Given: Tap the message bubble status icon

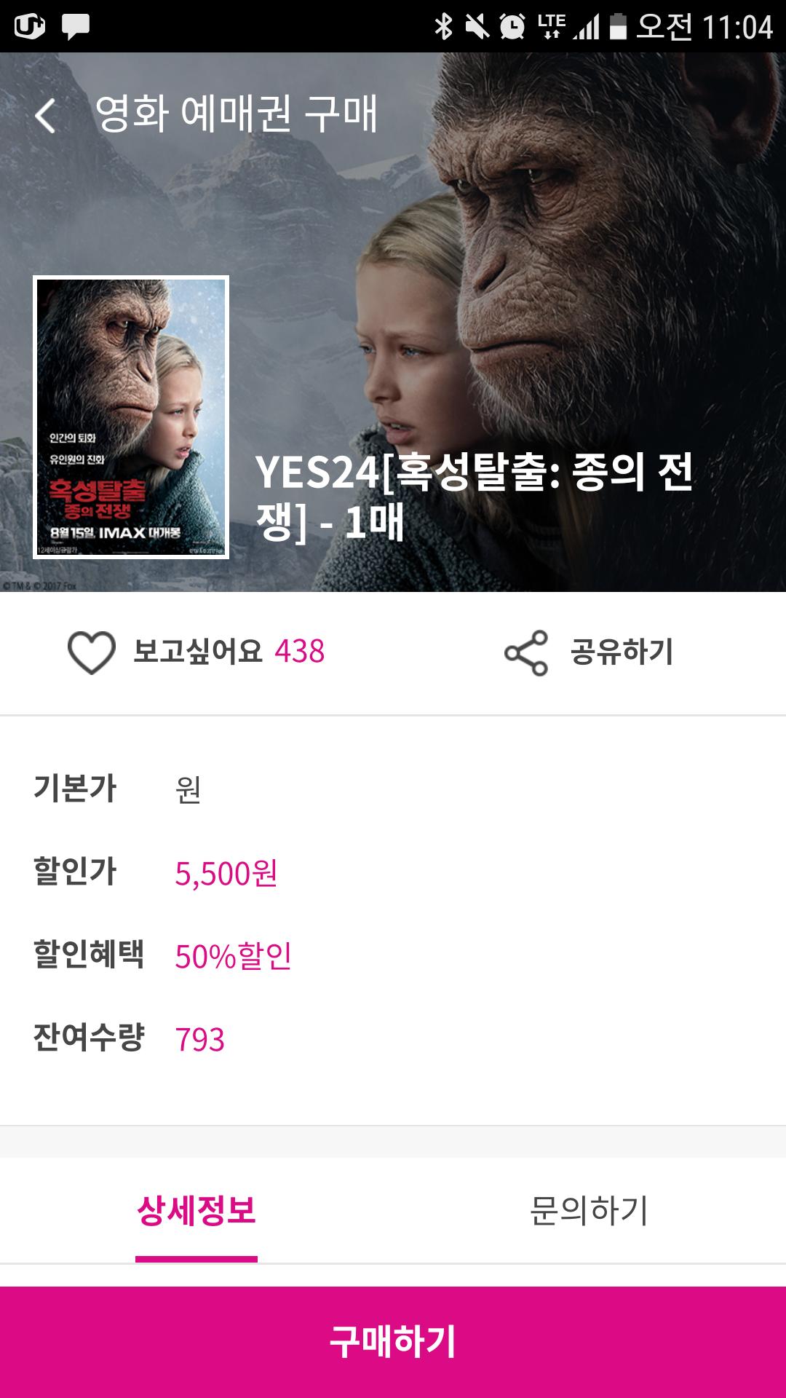Looking at the screenshot, I should pos(76,27).
